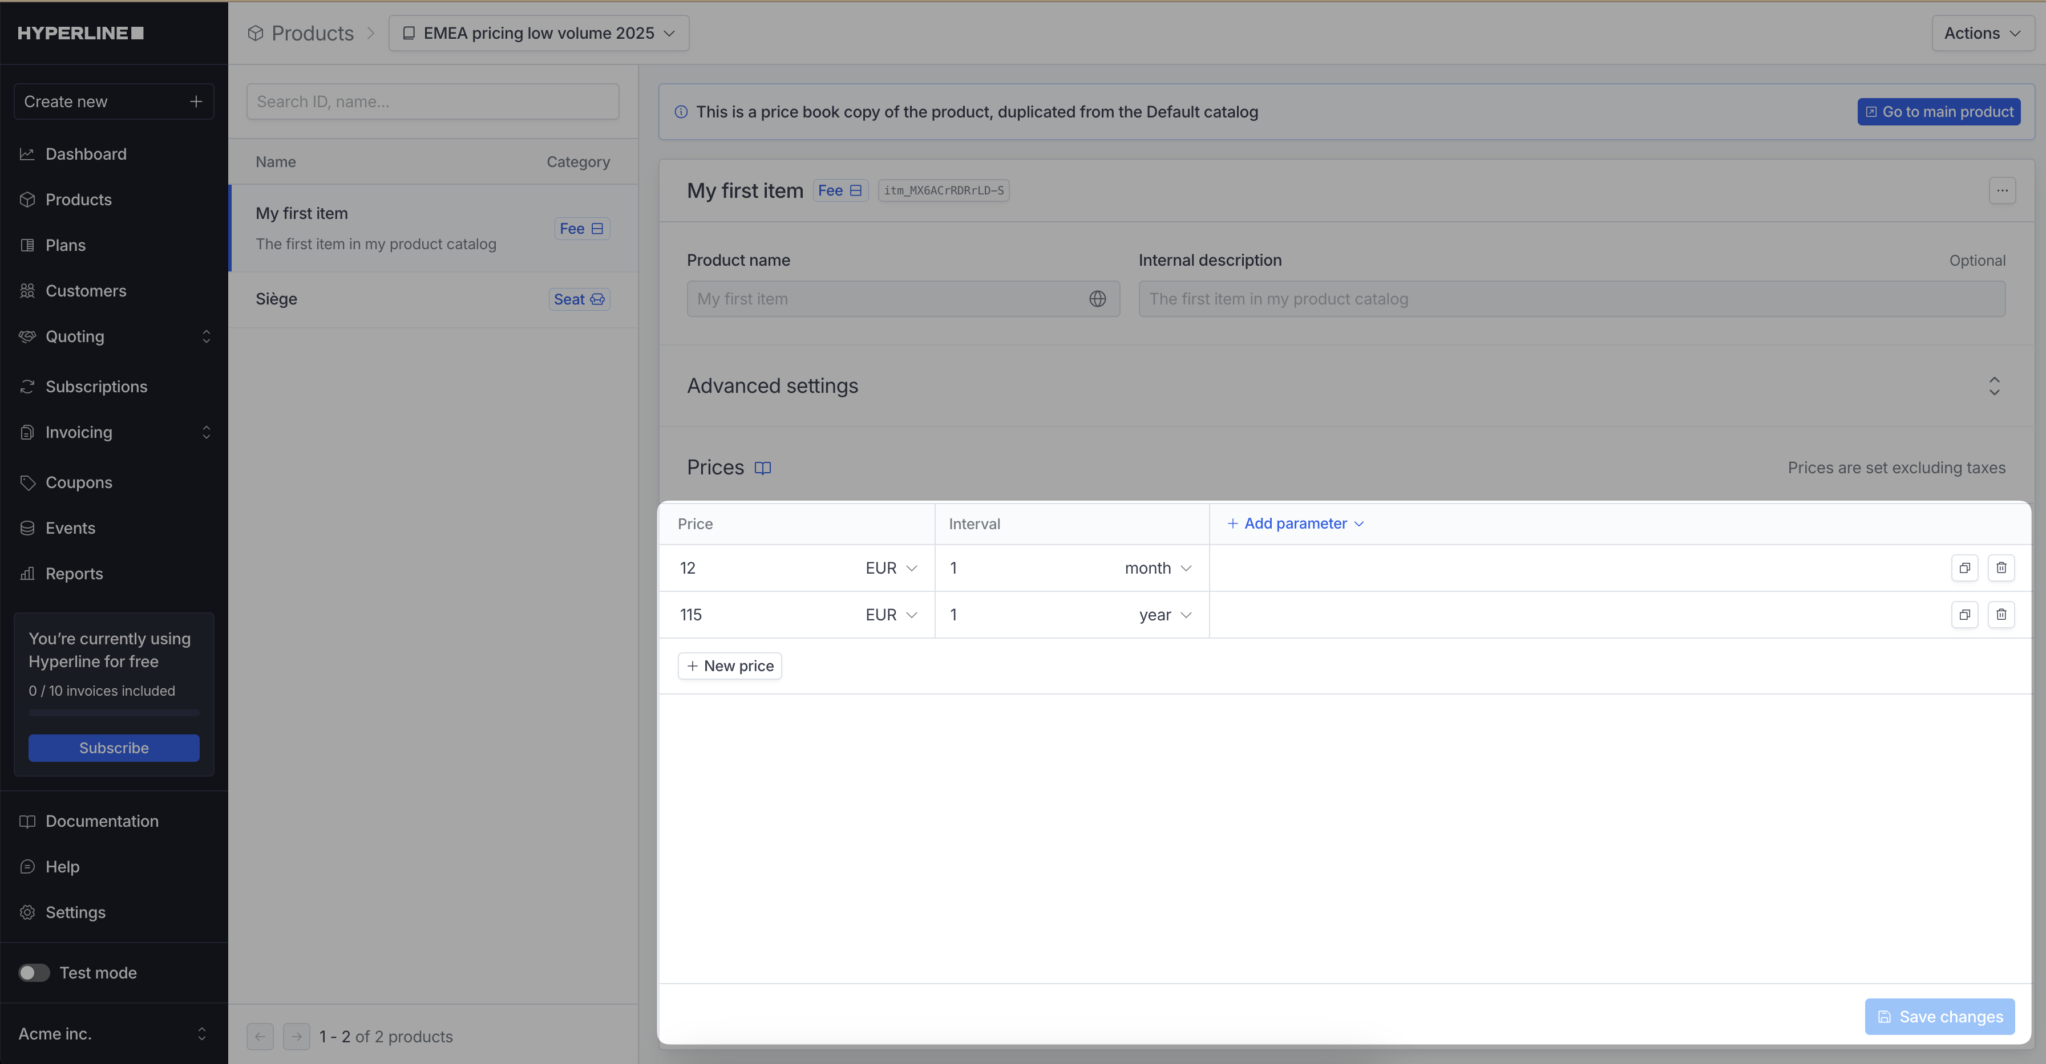Click the Subscribe button
This screenshot has width=2046, height=1064.
pyautogui.click(x=114, y=748)
